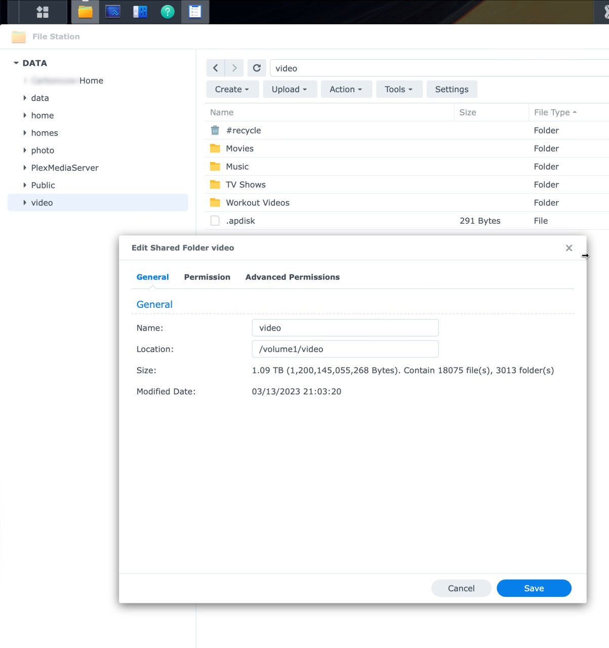Edit the Name input field showing video
The image size is (609, 648).
345,328
